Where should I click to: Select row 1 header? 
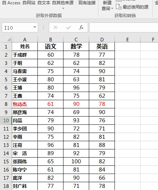coord(6,47)
